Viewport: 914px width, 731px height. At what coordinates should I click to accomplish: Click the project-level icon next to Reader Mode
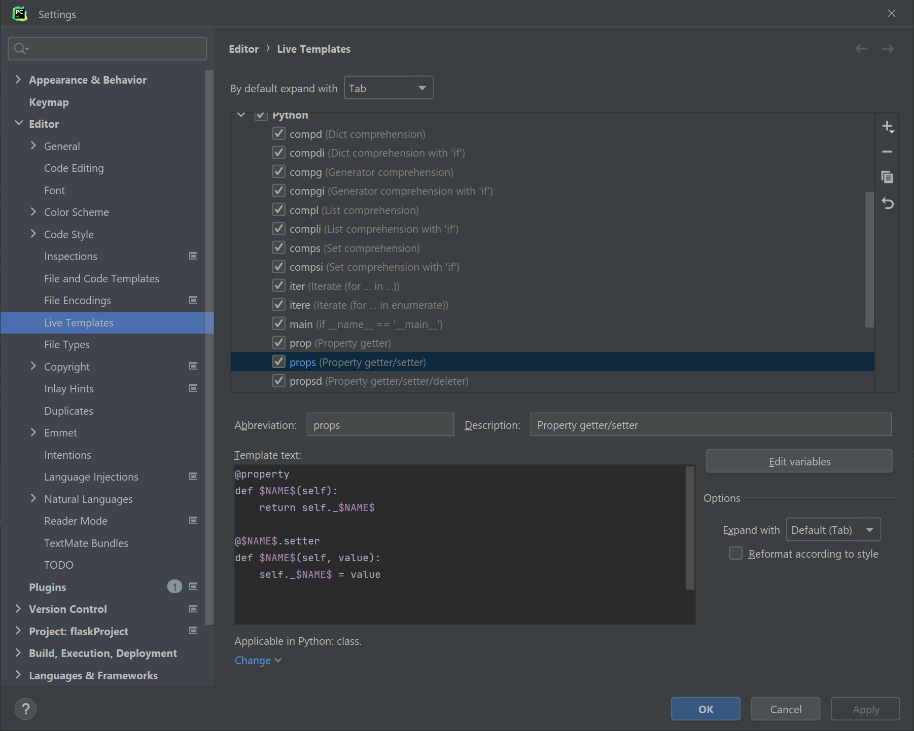coord(193,521)
